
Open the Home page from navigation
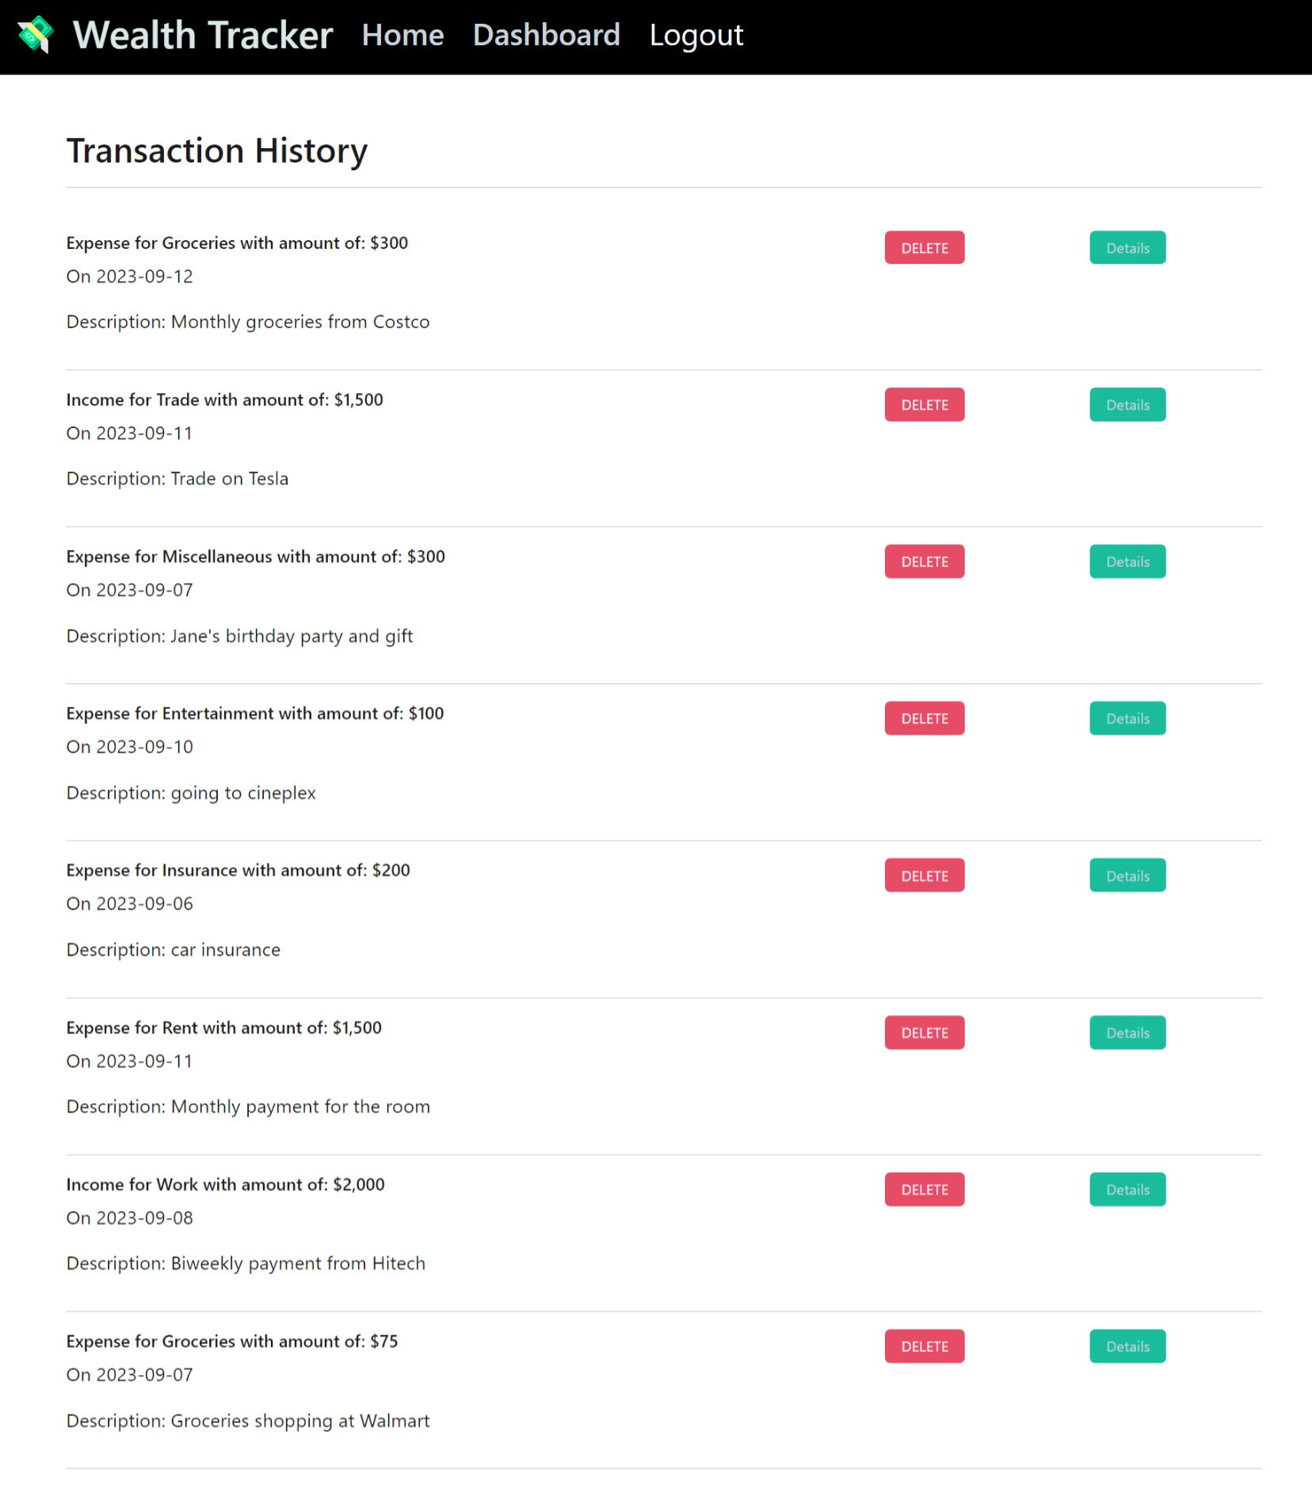tap(402, 35)
